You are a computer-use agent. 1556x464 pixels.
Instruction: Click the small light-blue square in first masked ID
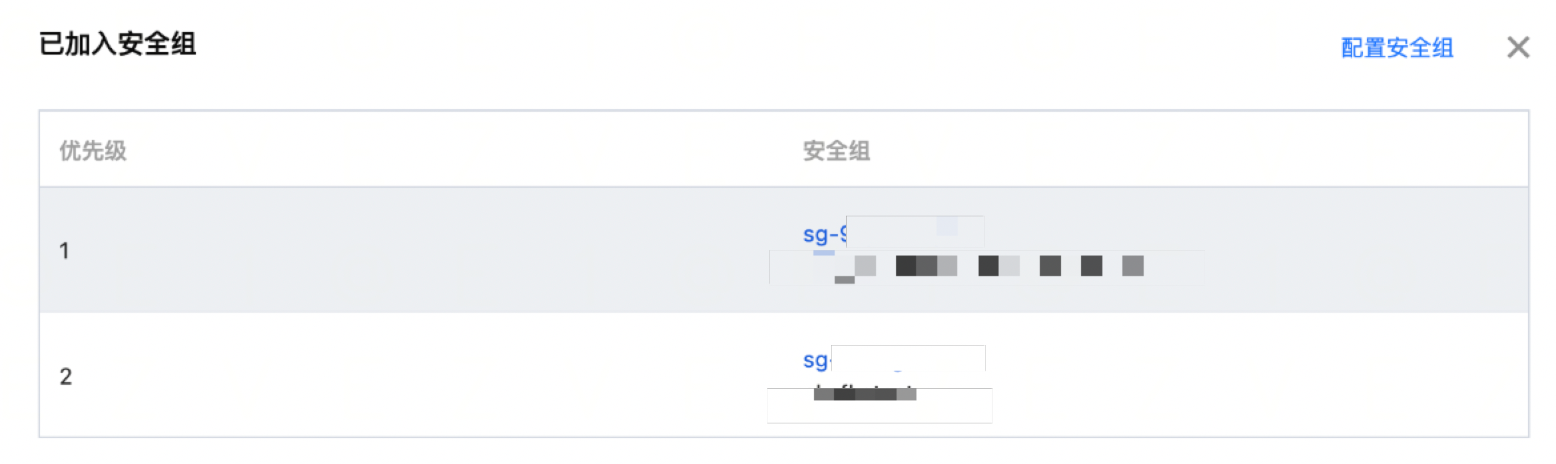(947, 226)
